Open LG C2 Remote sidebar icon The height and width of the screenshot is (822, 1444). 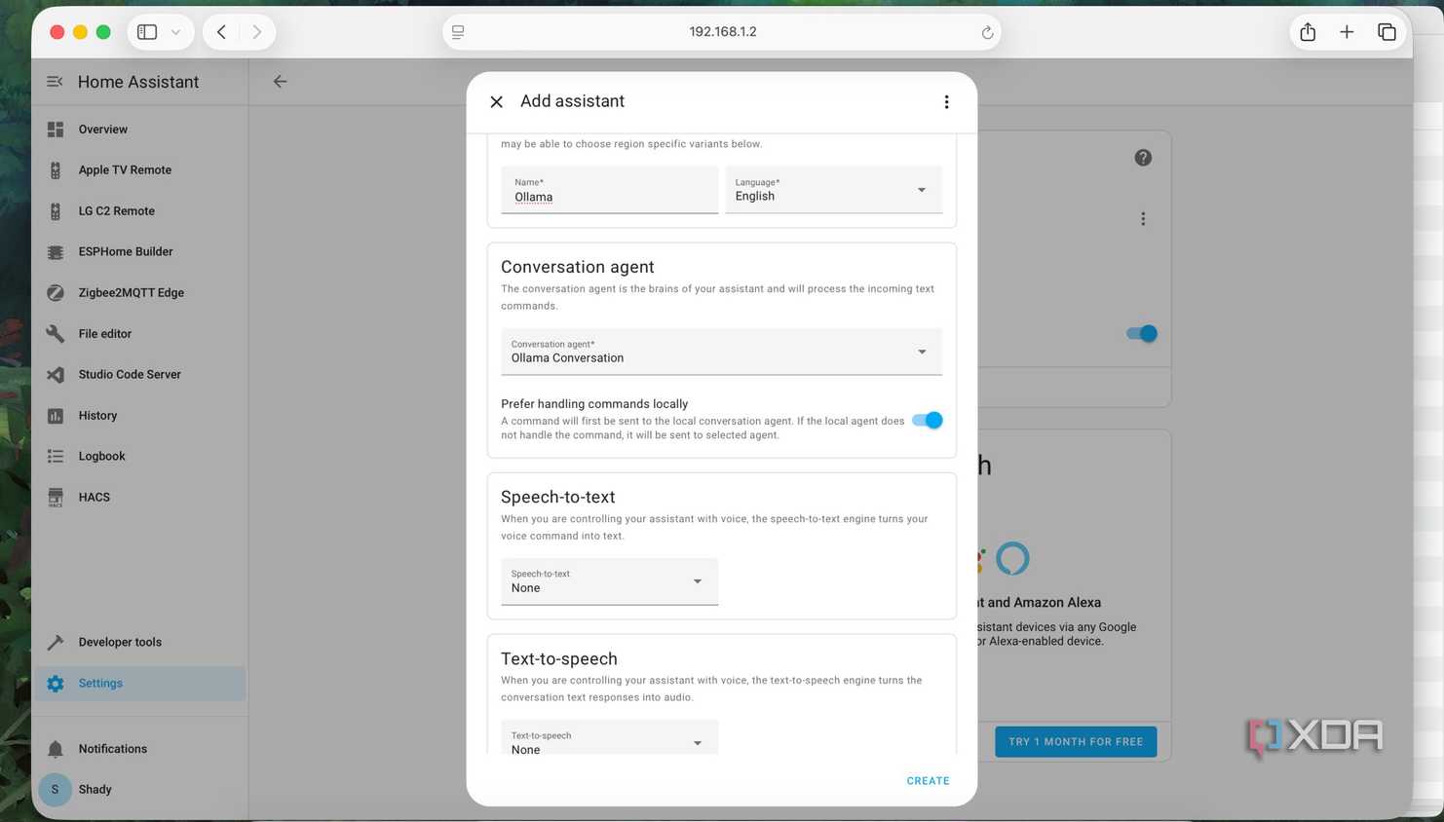point(56,211)
